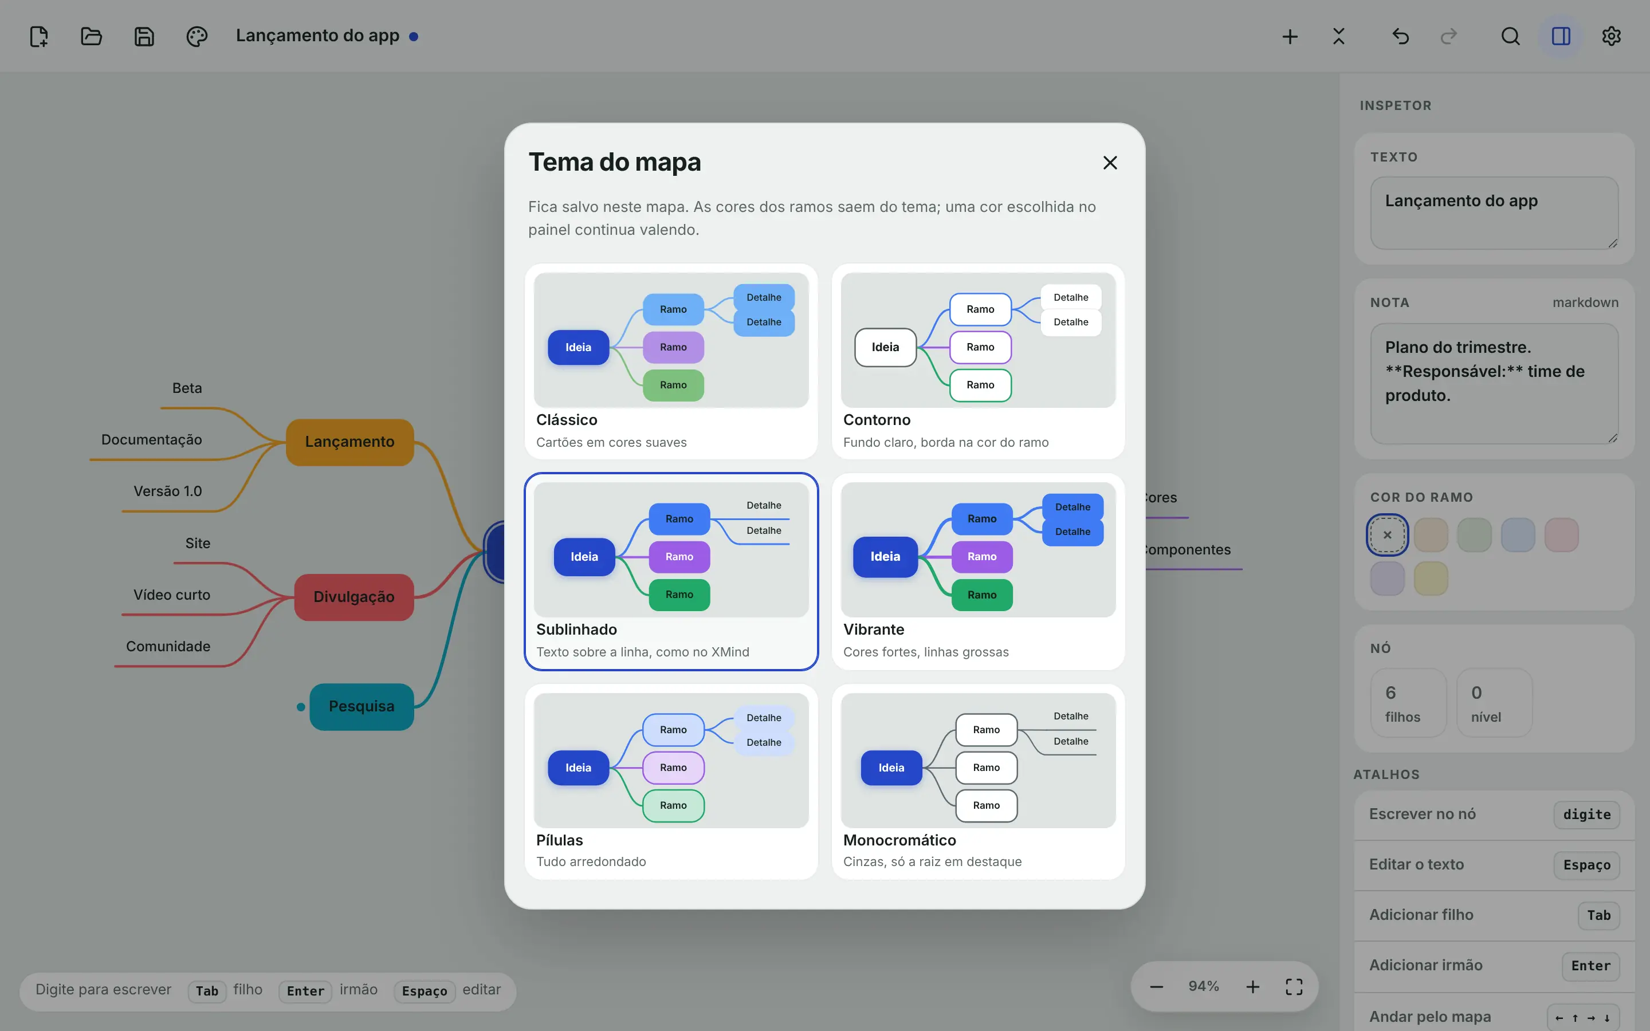The width and height of the screenshot is (1650, 1031).
Task: Open search with the magnifier icon
Action: [x=1510, y=36]
